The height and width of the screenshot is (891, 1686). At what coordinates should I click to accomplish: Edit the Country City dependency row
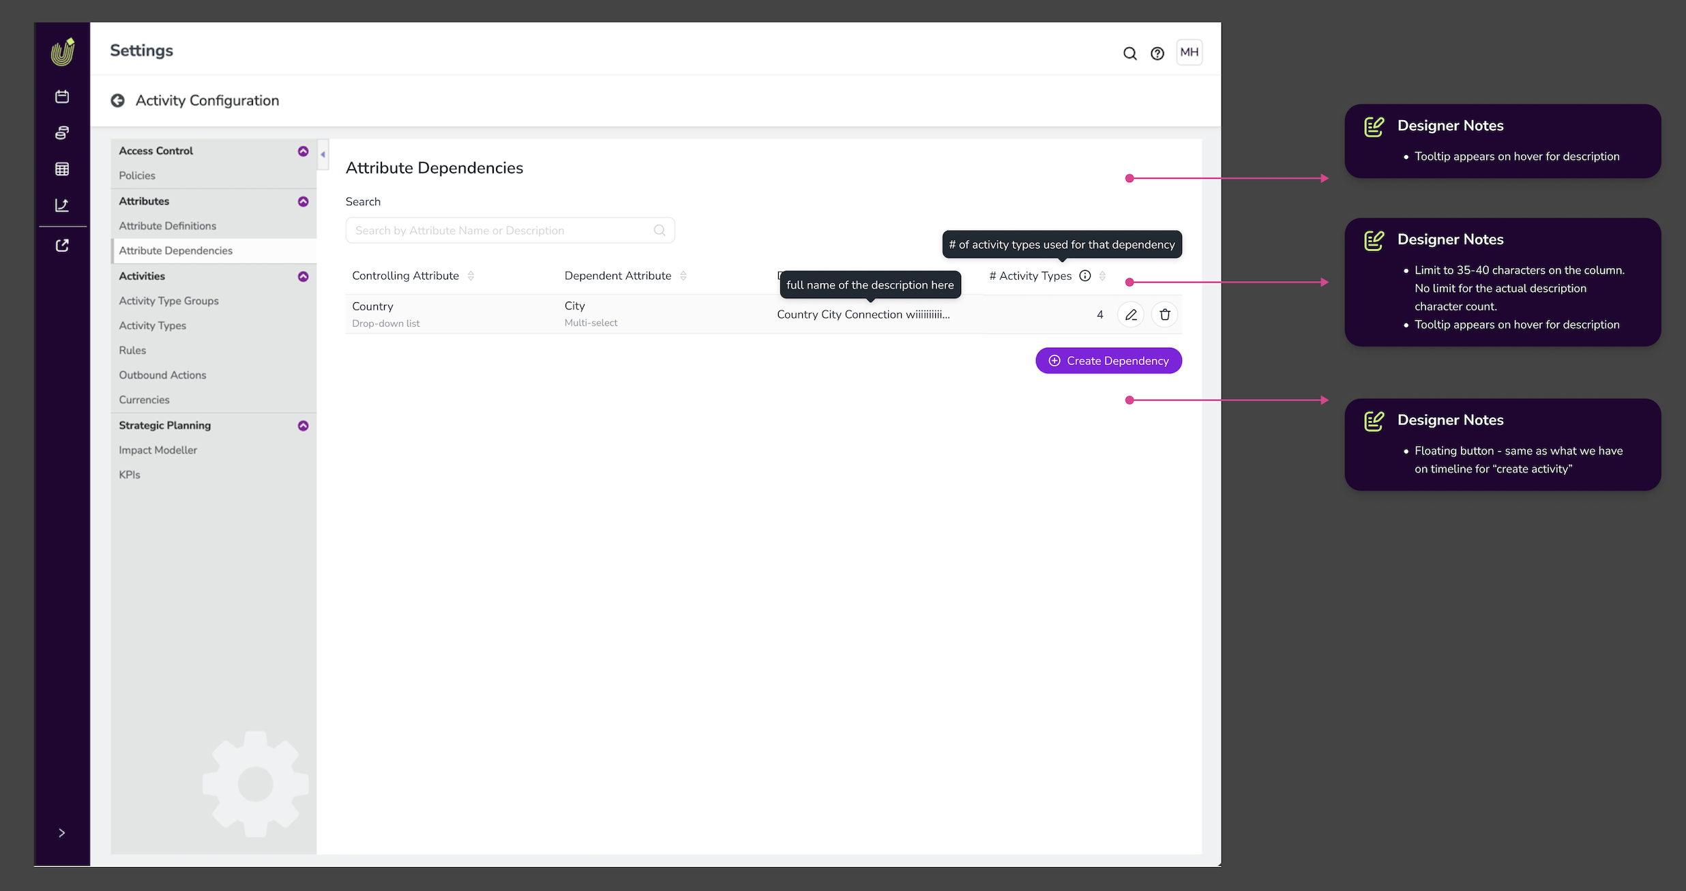click(x=1131, y=315)
